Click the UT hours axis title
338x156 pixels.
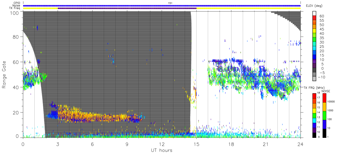[162, 150]
